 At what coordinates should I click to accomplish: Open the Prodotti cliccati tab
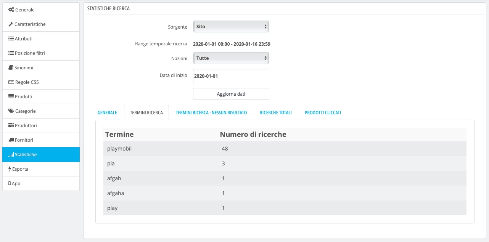(x=323, y=113)
